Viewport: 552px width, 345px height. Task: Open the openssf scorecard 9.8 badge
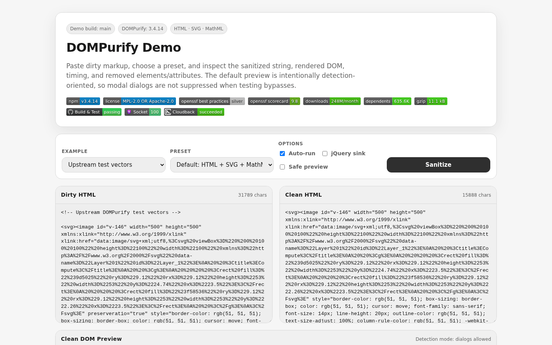[274, 101]
